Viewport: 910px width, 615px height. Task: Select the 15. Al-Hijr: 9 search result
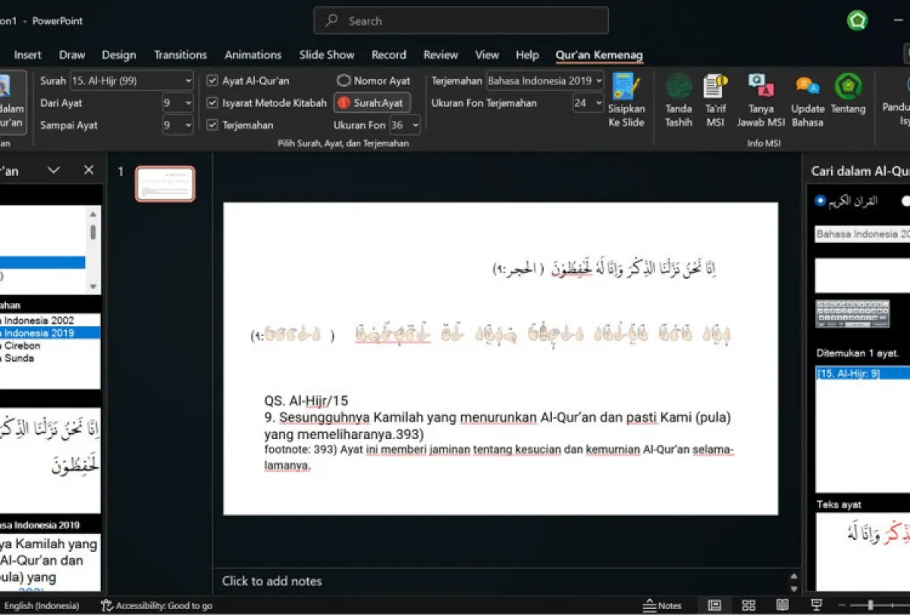coord(849,374)
